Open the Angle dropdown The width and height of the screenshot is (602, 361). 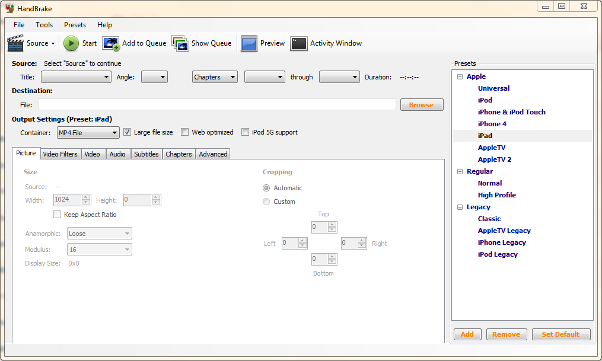coord(154,77)
